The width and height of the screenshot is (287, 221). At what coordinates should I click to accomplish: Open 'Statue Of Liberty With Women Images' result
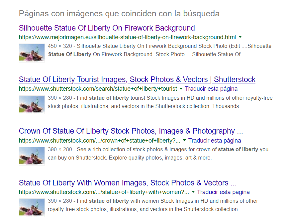coord(128,183)
